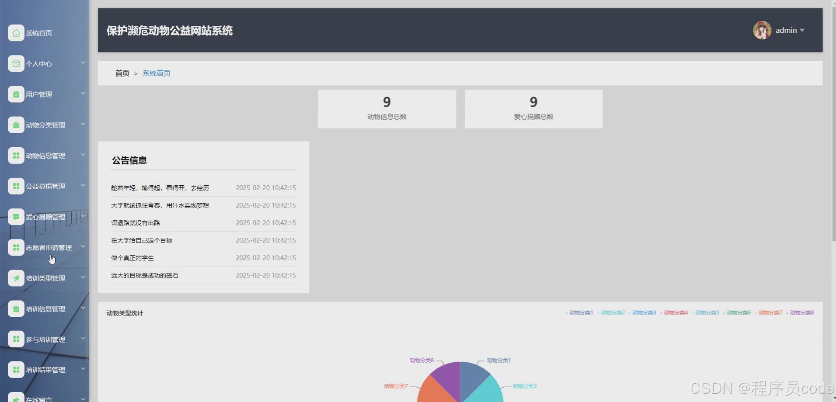Toggle 动物分类4 in the chart legend
Viewport: 836px width, 402px height.
[x=674, y=313]
